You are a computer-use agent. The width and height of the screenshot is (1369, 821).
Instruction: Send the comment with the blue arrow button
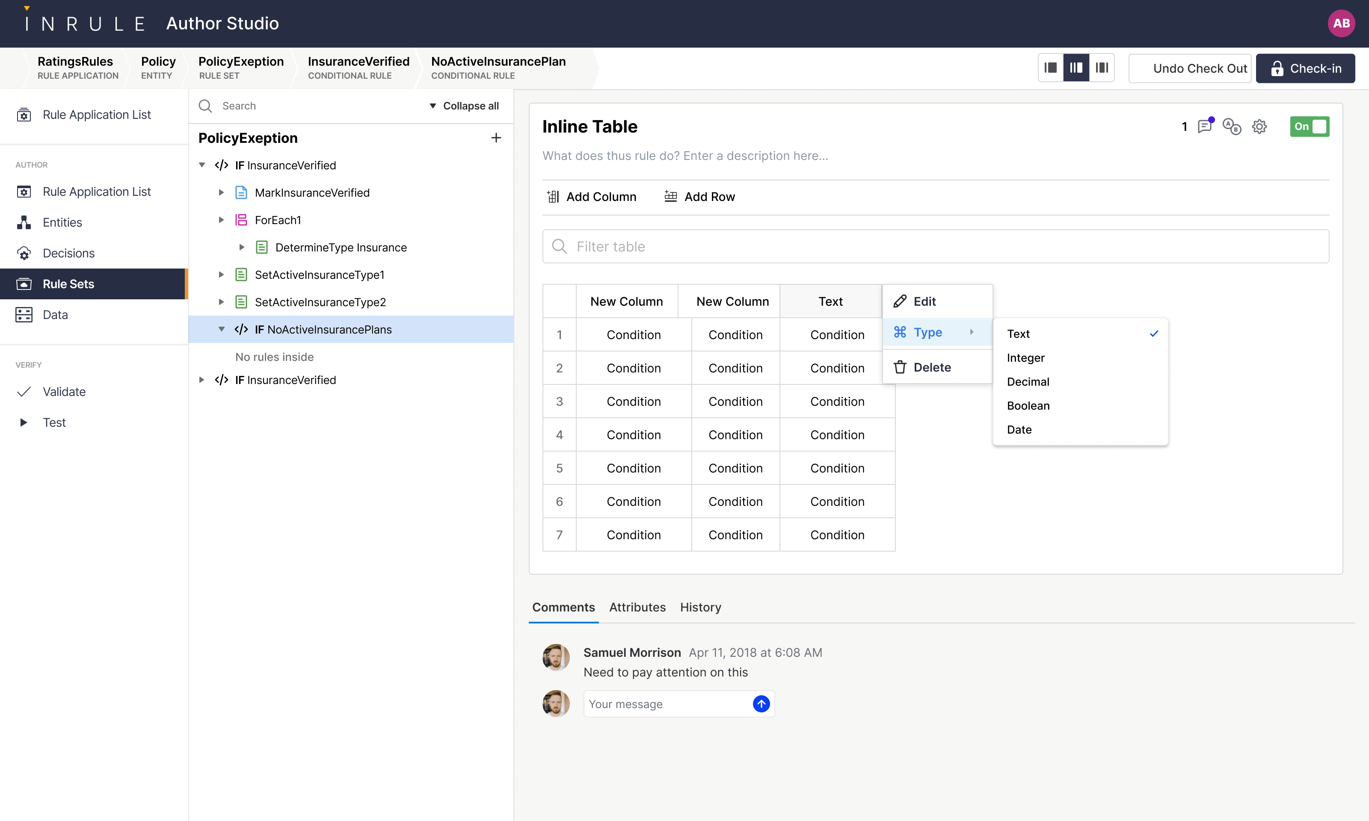(762, 704)
